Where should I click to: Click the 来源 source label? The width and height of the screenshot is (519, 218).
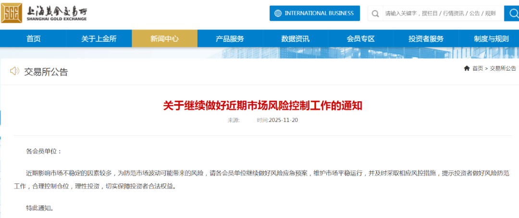pos(234,120)
